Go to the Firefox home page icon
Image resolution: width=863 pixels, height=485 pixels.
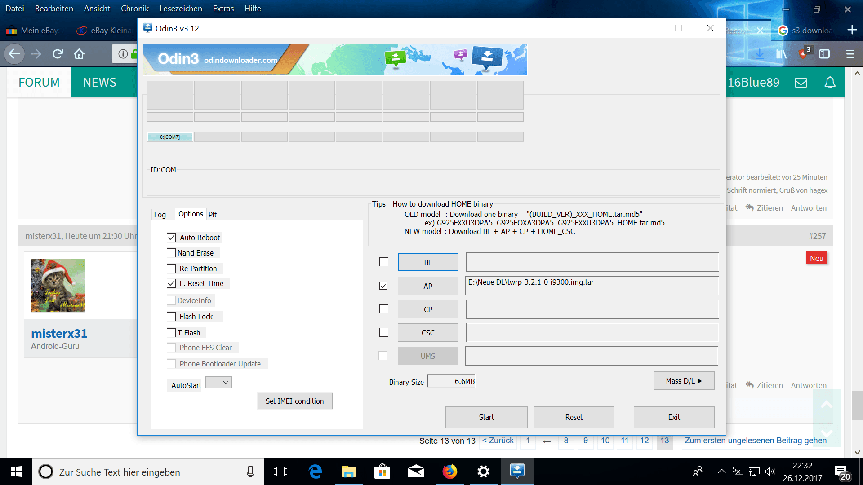[x=79, y=54]
